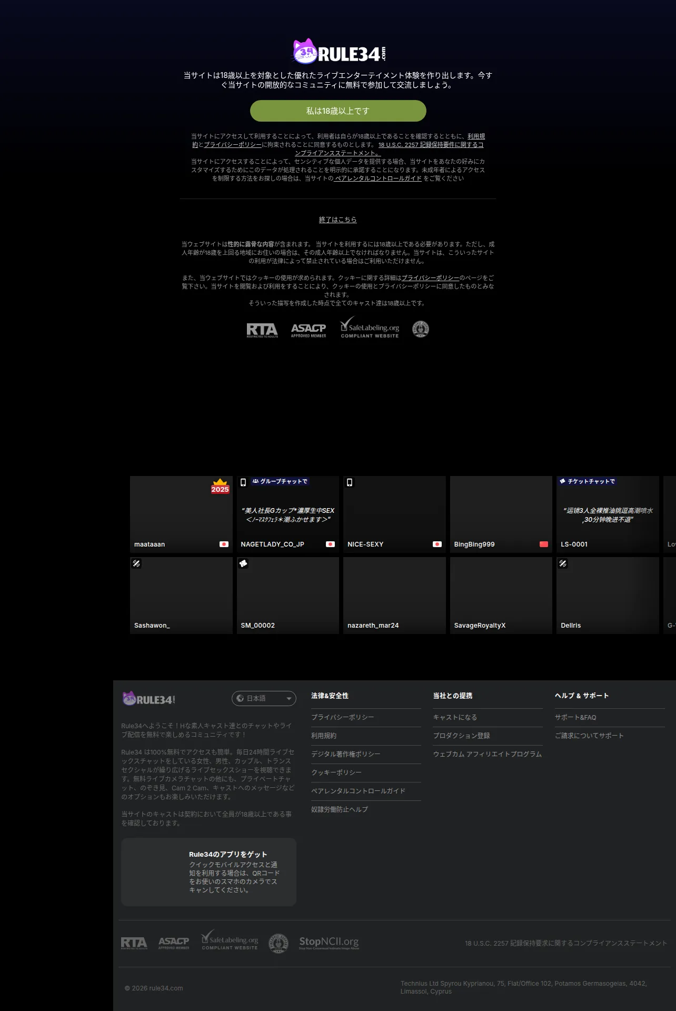
Task: Click the Rule34 logo in the footer
Action: click(148, 699)
